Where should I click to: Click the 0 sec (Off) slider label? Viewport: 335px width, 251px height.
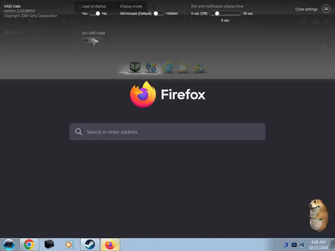199,13
